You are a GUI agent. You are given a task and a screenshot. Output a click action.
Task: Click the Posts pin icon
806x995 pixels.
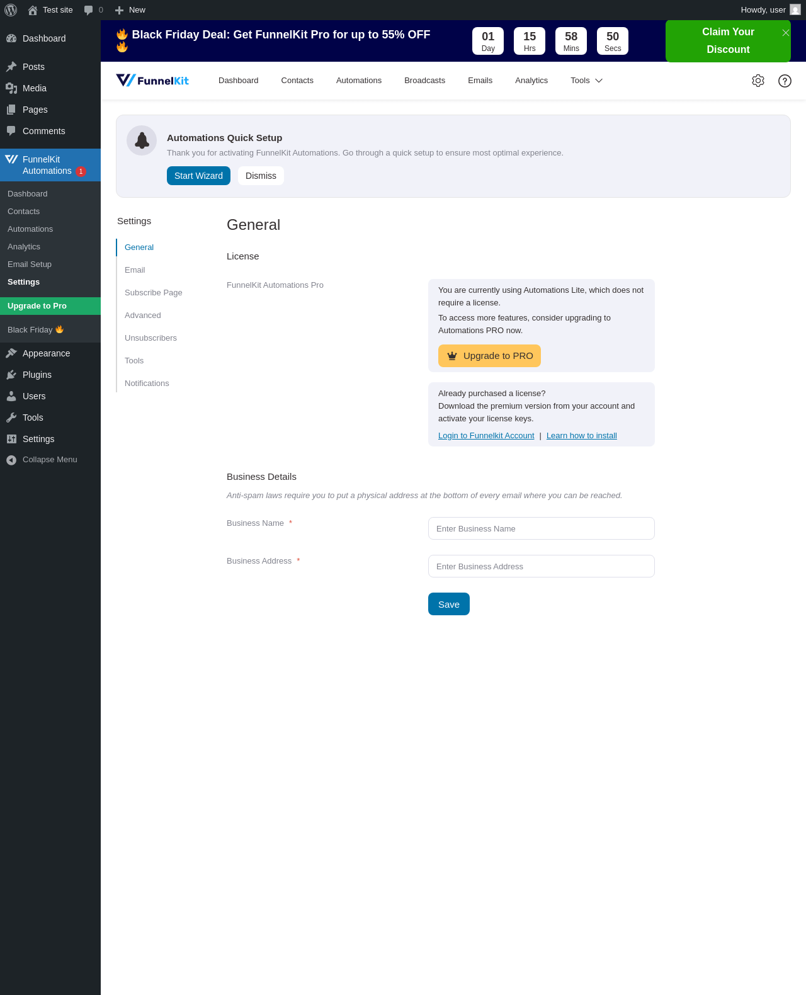[11, 67]
